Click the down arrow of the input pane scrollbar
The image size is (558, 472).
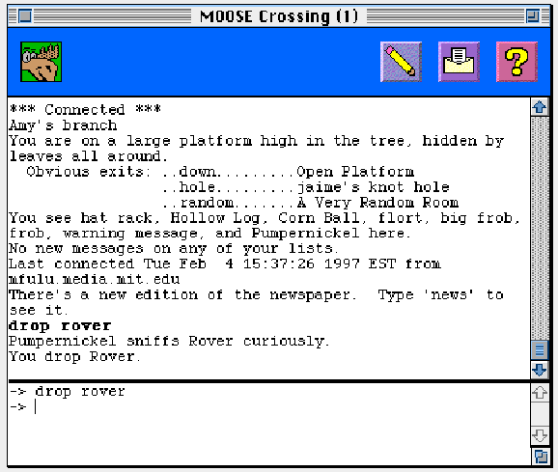pyautogui.click(x=540, y=435)
